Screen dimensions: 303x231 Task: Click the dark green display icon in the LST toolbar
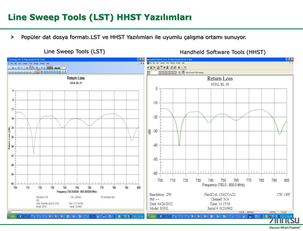click(x=57, y=68)
